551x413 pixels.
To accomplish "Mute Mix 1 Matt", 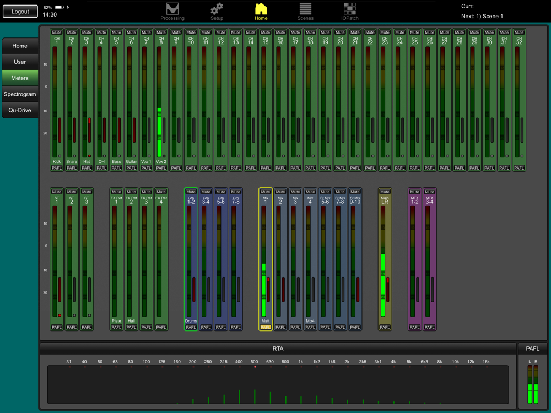I will pos(266,192).
